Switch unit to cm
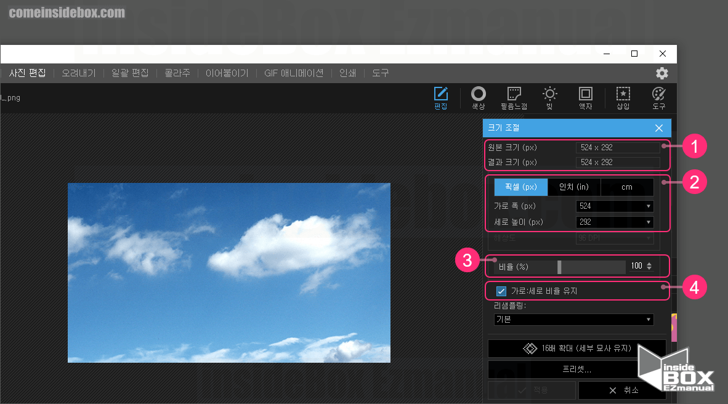728x404 pixels. click(x=626, y=187)
